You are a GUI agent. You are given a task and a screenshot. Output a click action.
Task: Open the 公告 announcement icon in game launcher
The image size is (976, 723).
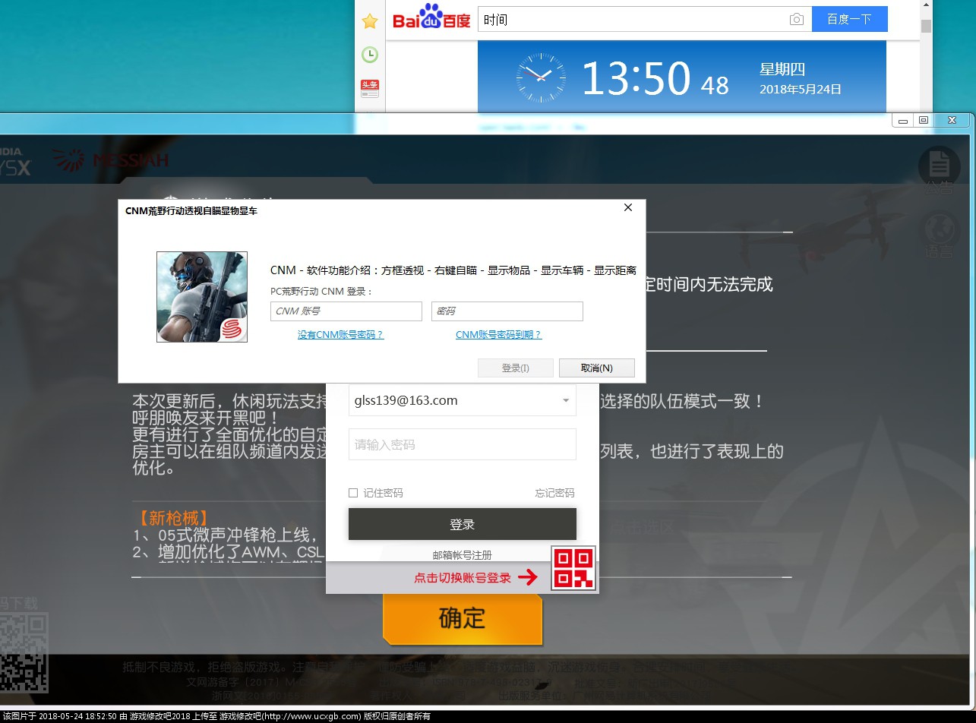tap(939, 169)
